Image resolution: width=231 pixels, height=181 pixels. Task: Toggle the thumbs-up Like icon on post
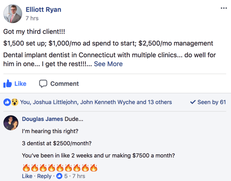click(x=7, y=83)
